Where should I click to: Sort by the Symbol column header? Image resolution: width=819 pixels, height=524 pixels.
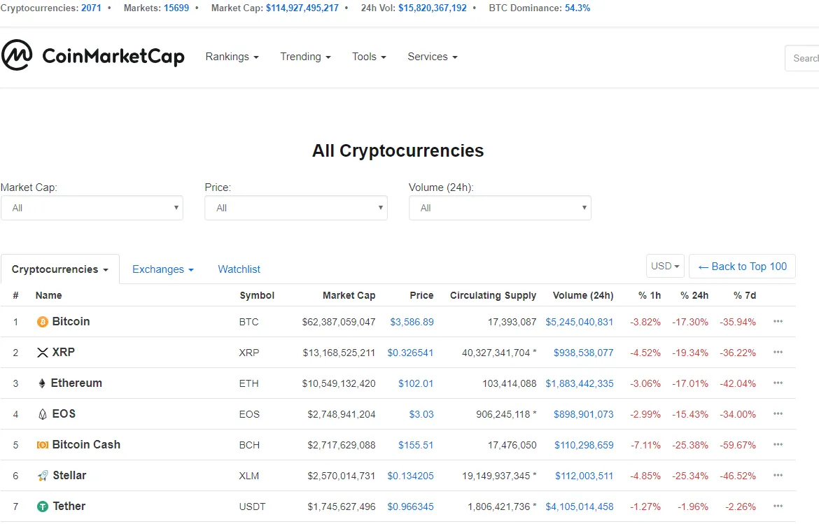(257, 295)
